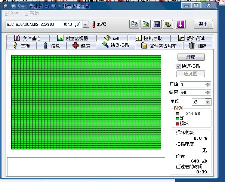Open the 帮助 help menu
This screenshot has height=182, width=225.
(31, 13)
